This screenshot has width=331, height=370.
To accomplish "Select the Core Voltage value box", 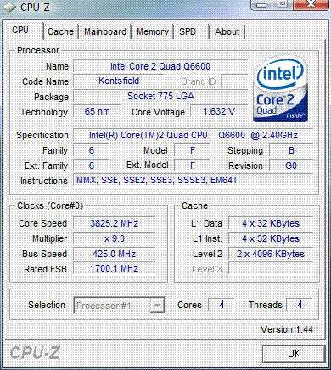I will click(x=219, y=111).
